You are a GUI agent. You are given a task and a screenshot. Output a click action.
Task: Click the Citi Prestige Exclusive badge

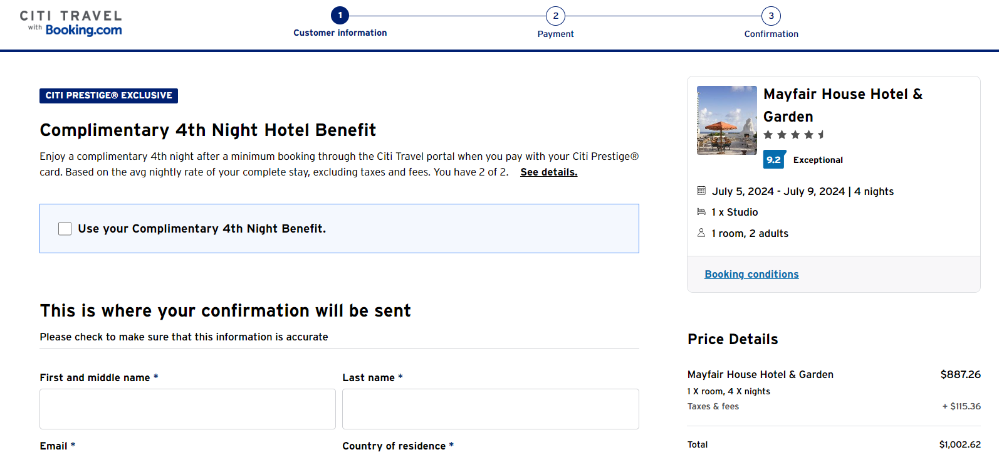(x=108, y=95)
